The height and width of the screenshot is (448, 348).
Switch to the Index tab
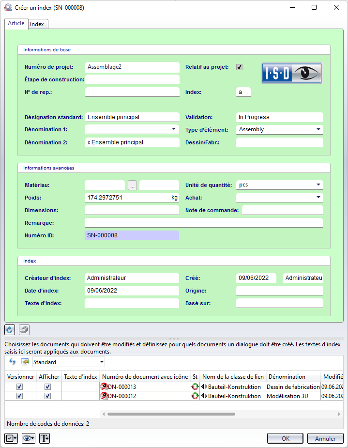point(37,24)
